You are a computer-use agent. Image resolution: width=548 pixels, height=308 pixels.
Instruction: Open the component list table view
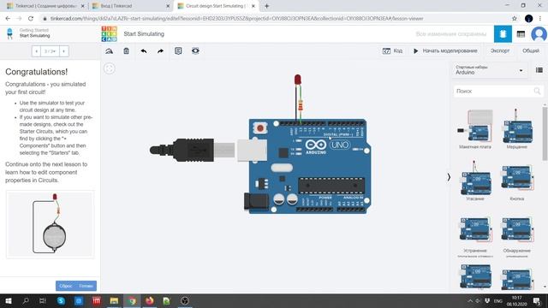(521, 34)
